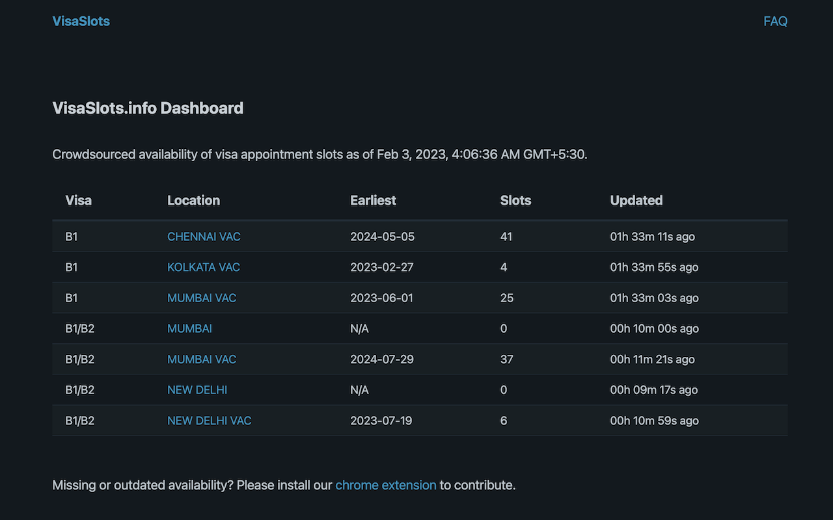
Task: Click the Updated column header
Action: pos(636,200)
